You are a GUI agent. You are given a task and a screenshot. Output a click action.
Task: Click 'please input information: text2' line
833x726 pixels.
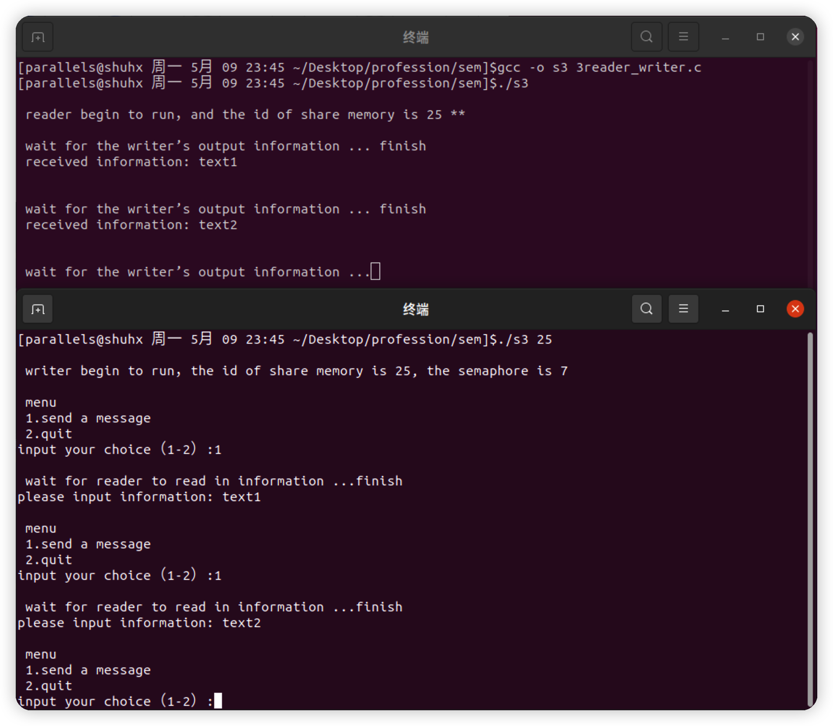pos(139,623)
